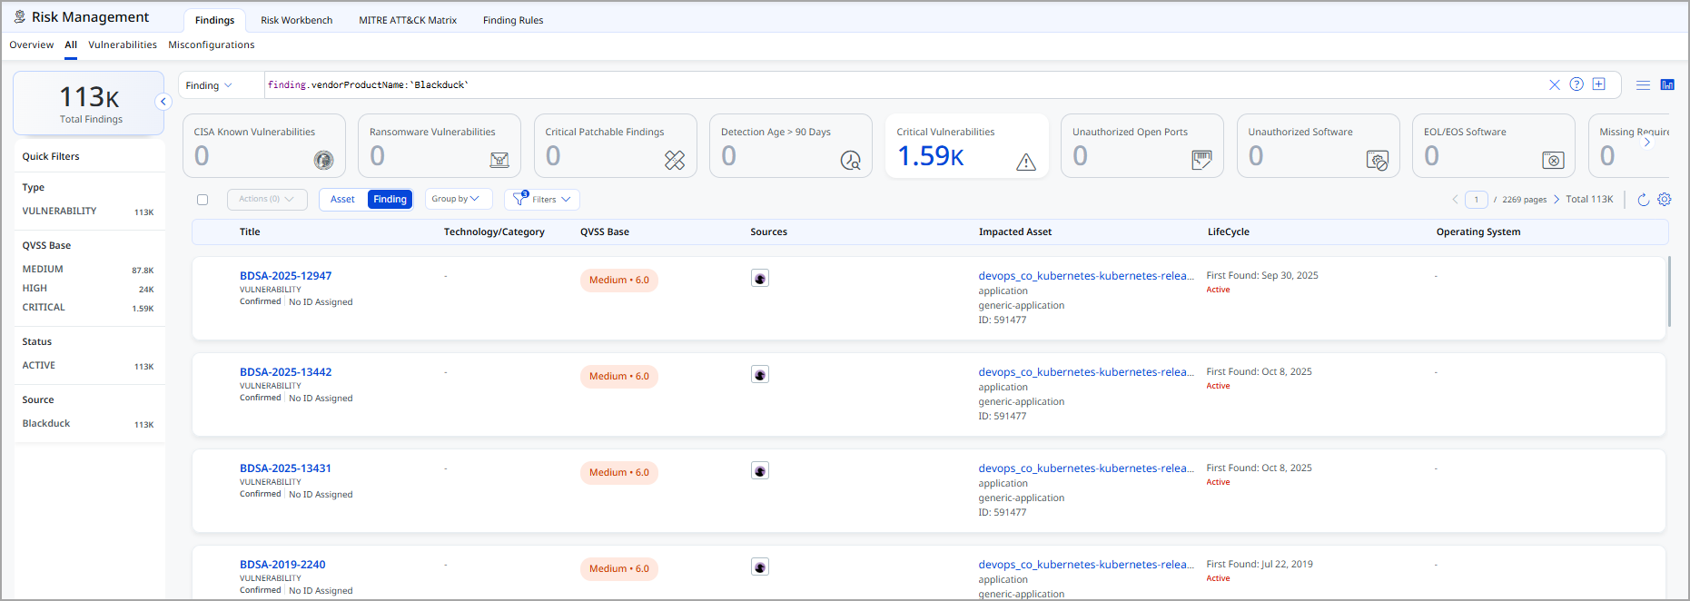Tick the select-all findings checkbox

click(x=203, y=200)
